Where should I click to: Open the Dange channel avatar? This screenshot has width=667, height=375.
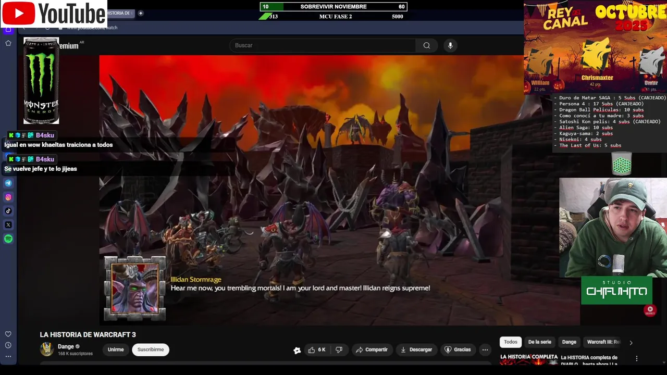click(47, 349)
